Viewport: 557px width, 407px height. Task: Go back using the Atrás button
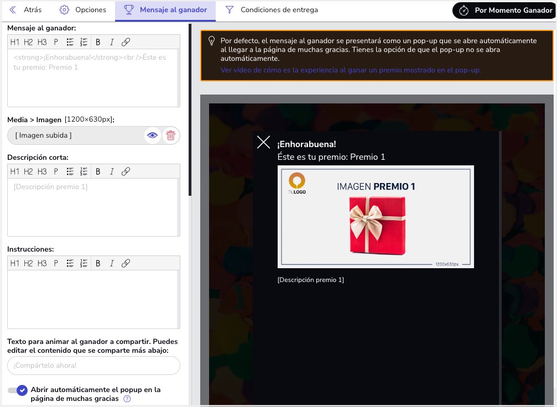point(25,10)
